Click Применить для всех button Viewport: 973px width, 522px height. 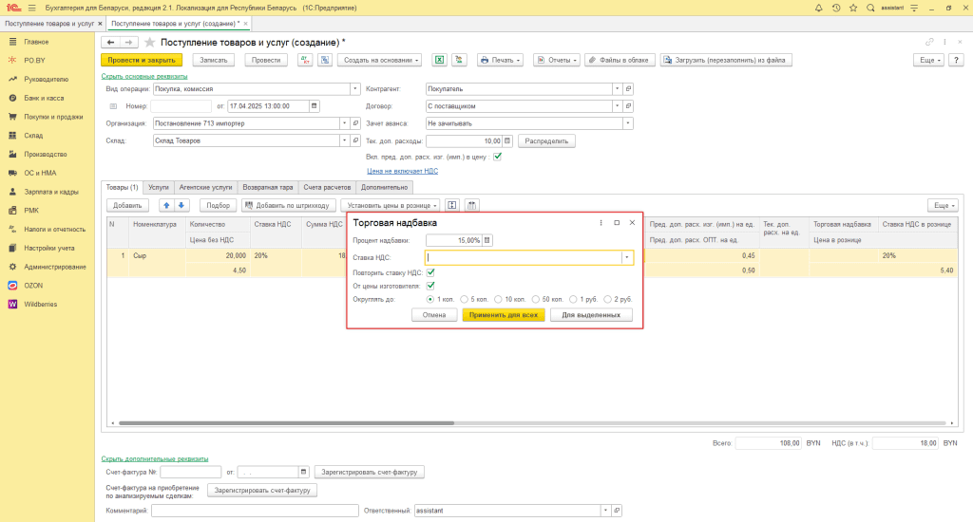(x=504, y=315)
